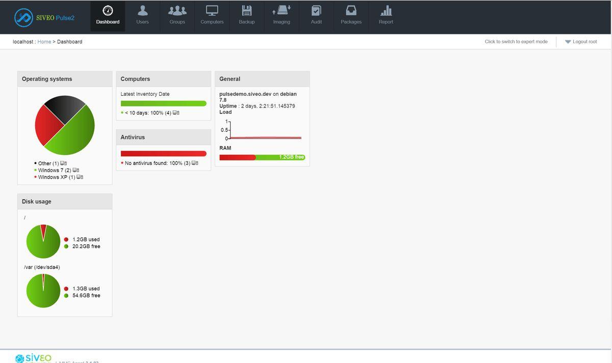Click the Packages menu label
The width and height of the screenshot is (612, 363).
351,22
